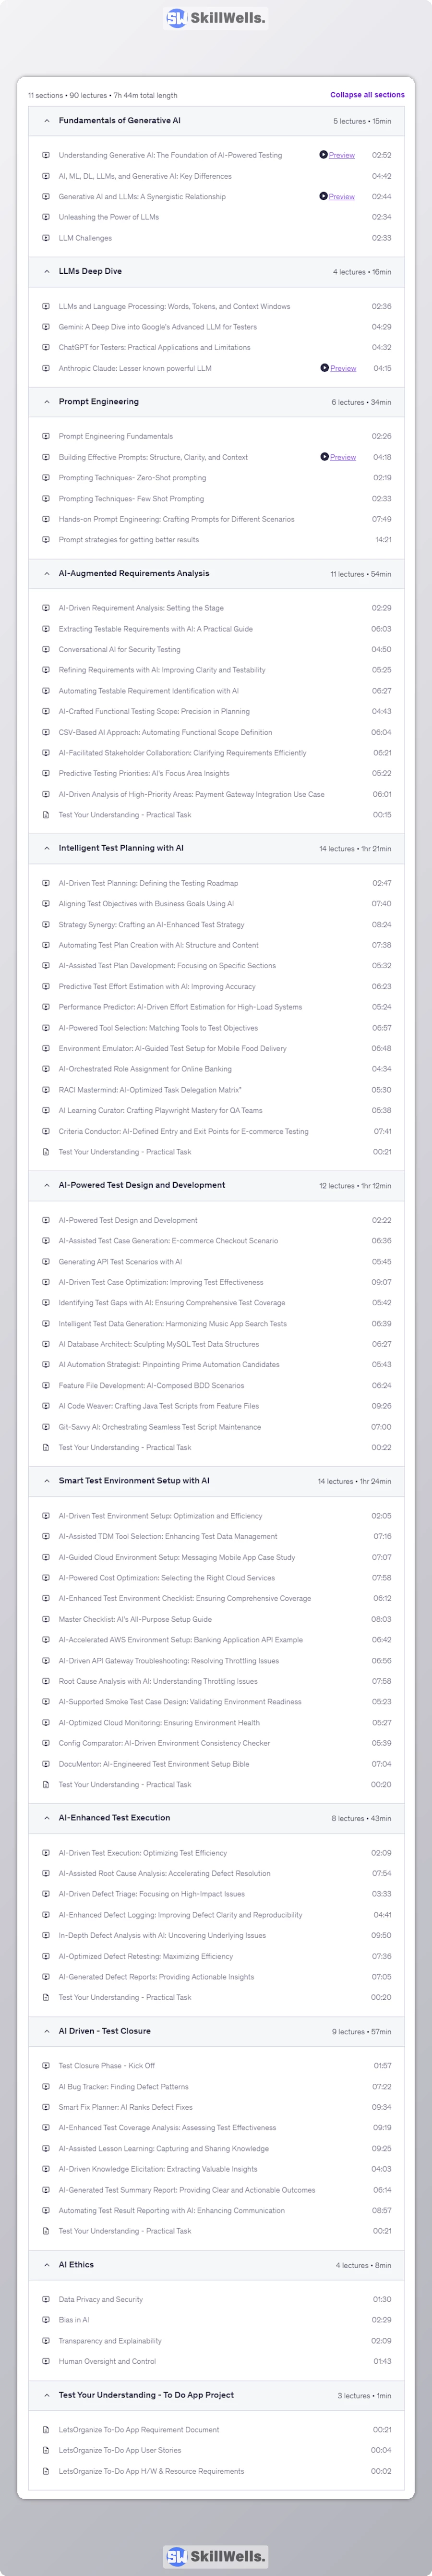Open Preview link for Building Effective Prompts

[343, 457]
